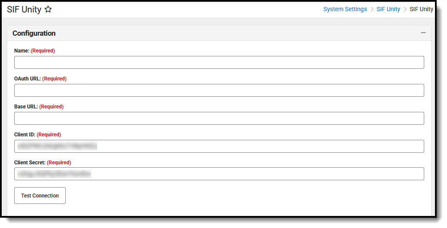This screenshot has width=447, height=228.
Task: Focus the Name input field
Action: coord(219,62)
